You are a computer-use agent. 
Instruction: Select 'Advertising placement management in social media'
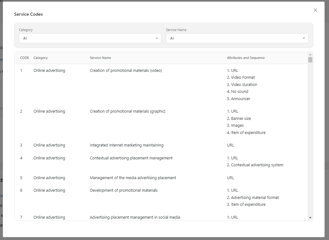(135, 217)
